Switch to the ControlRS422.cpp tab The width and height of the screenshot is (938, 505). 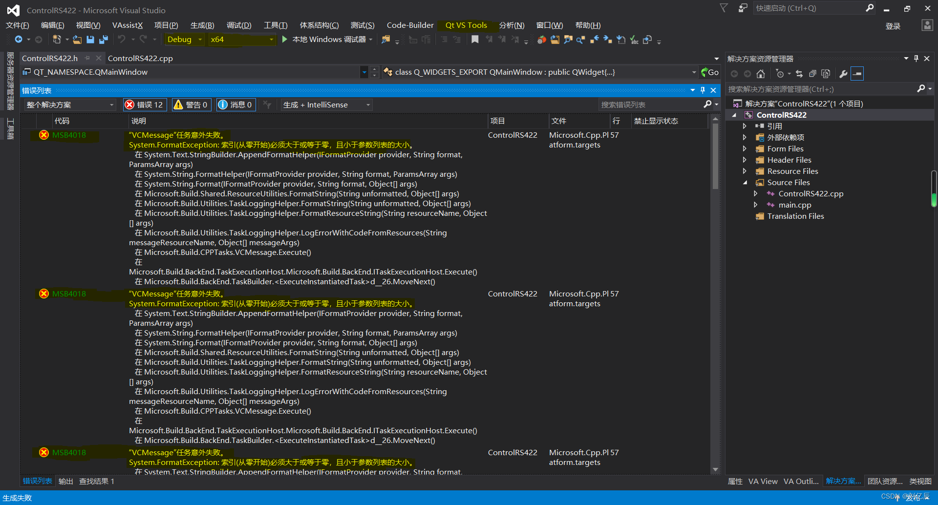point(140,58)
